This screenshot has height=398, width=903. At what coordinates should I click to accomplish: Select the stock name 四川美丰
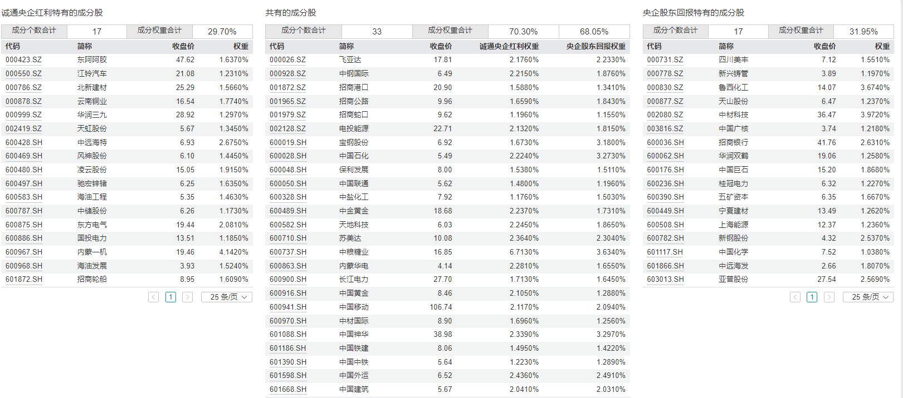(x=733, y=59)
